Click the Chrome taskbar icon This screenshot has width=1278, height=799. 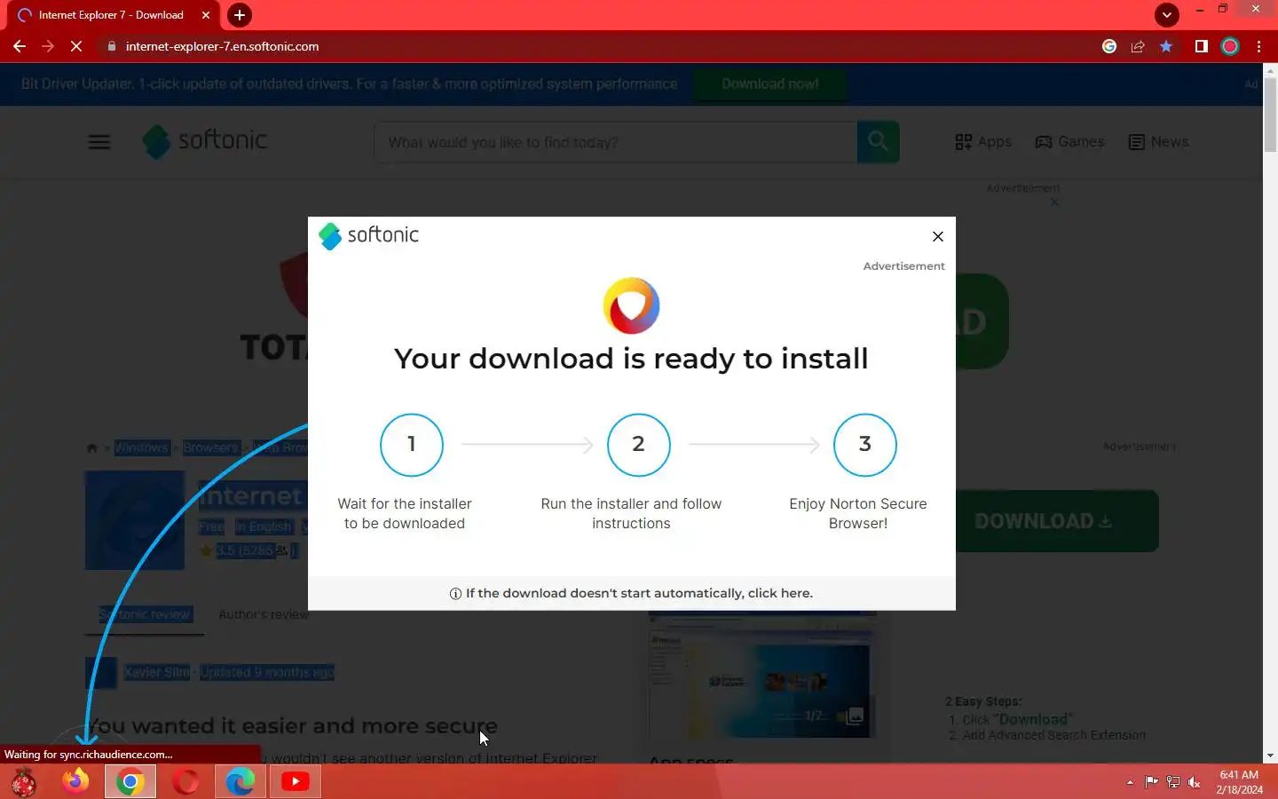click(x=130, y=781)
